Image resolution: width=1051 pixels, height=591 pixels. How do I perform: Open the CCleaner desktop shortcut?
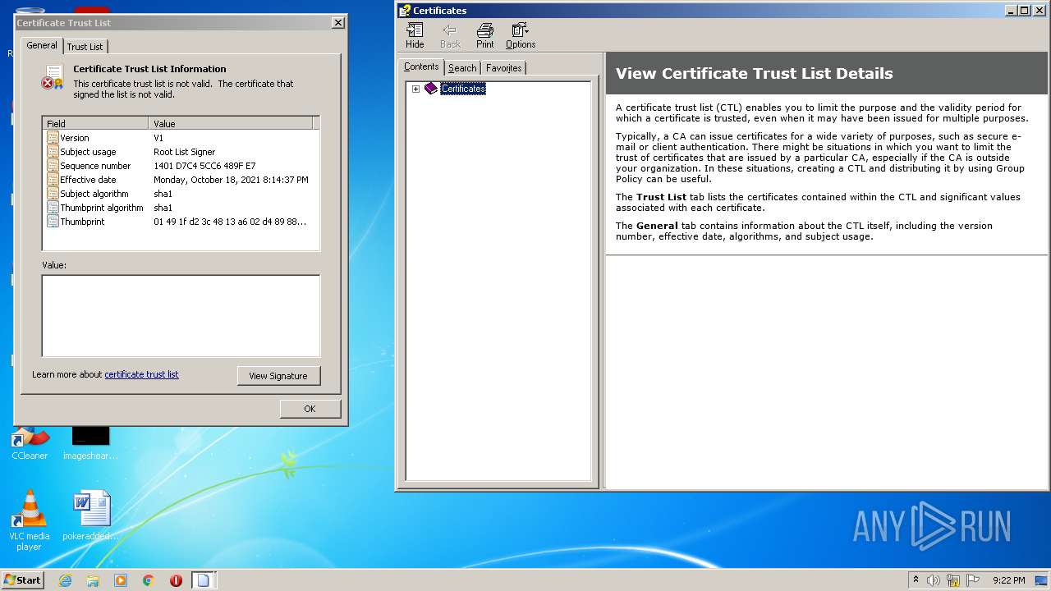(x=30, y=443)
